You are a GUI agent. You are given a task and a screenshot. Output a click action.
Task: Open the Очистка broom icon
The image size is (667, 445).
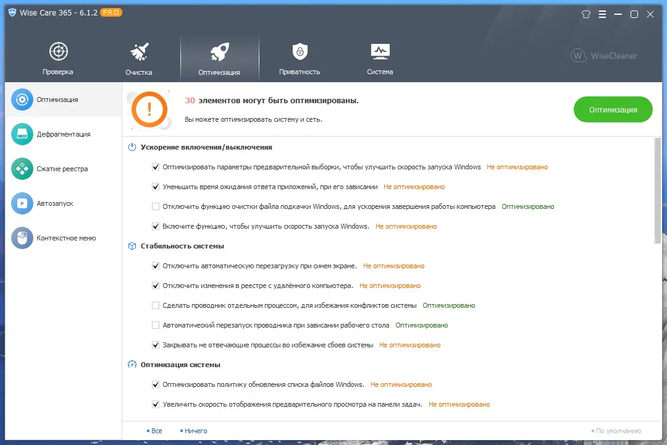[x=139, y=52]
